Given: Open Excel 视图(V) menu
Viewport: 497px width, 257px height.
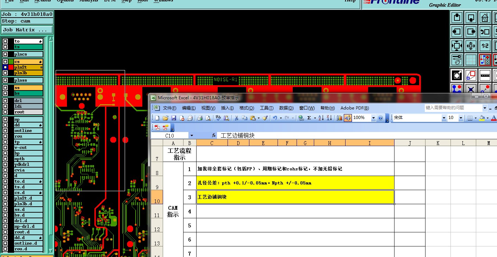Looking at the screenshot, I should point(208,108).
